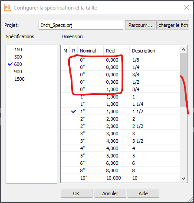Select specification 1500 in the list
Screen dimensions: 194x203
20,79
